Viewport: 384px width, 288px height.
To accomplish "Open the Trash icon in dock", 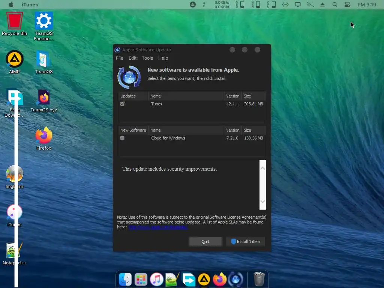I will [259, 279].
